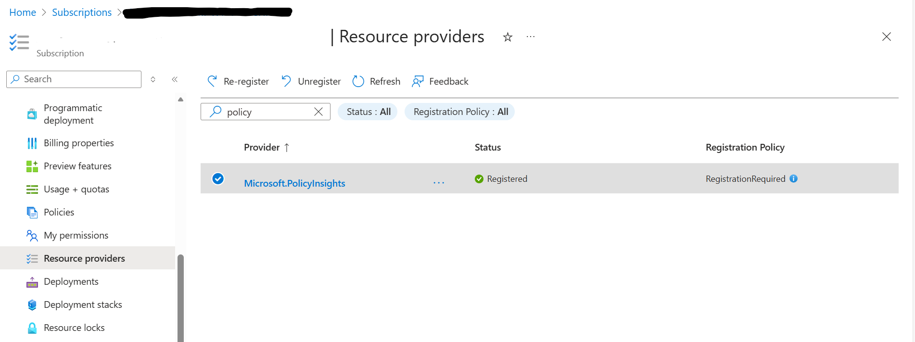Click the Resource locks padlock icon

[x=32, y=328]
